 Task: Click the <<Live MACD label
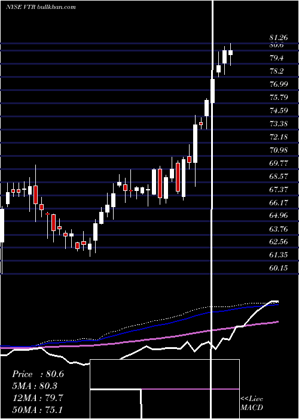coord(252,403)
